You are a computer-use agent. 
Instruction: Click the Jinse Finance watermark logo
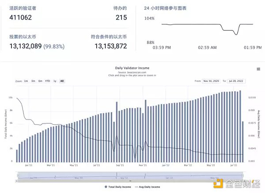pyautogui.click(x=237, y=183)
